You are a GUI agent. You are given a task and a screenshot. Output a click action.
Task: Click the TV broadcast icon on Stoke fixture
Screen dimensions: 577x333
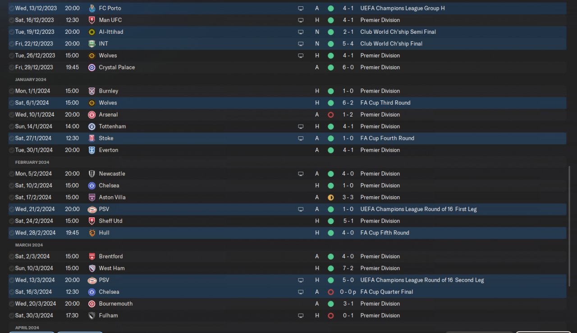point(301,139)
